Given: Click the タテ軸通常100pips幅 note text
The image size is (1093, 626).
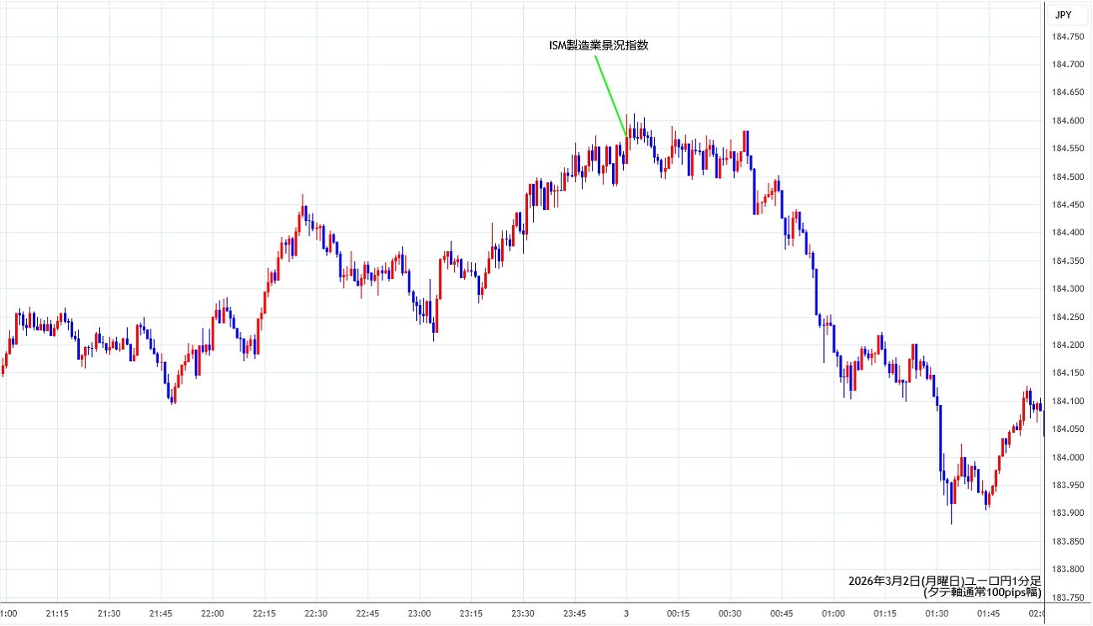Looking at the screenshot, I should point(981,592).
